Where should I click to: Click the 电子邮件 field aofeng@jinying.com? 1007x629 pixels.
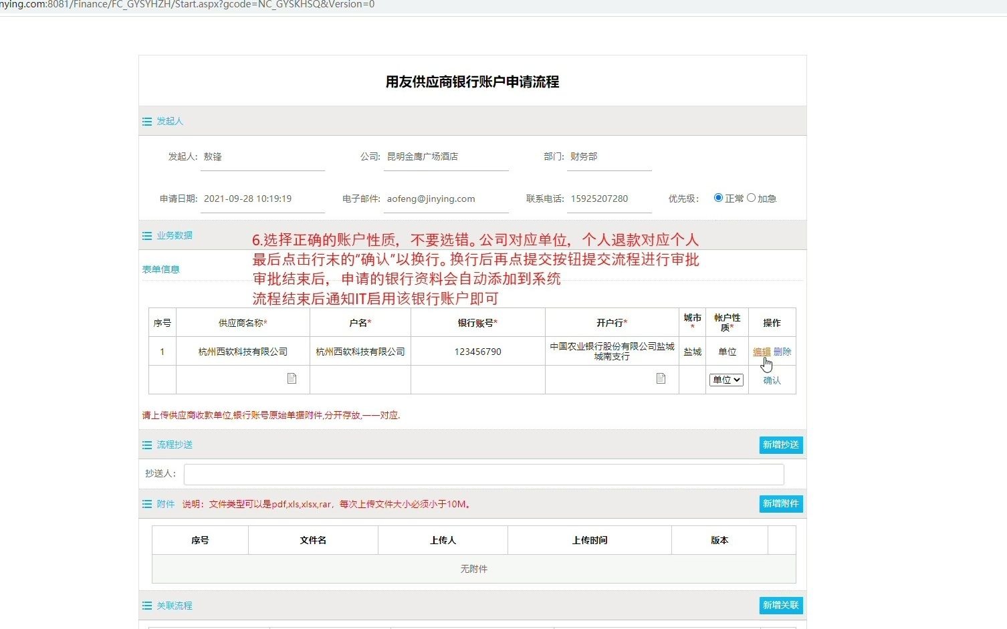(446, 199)
